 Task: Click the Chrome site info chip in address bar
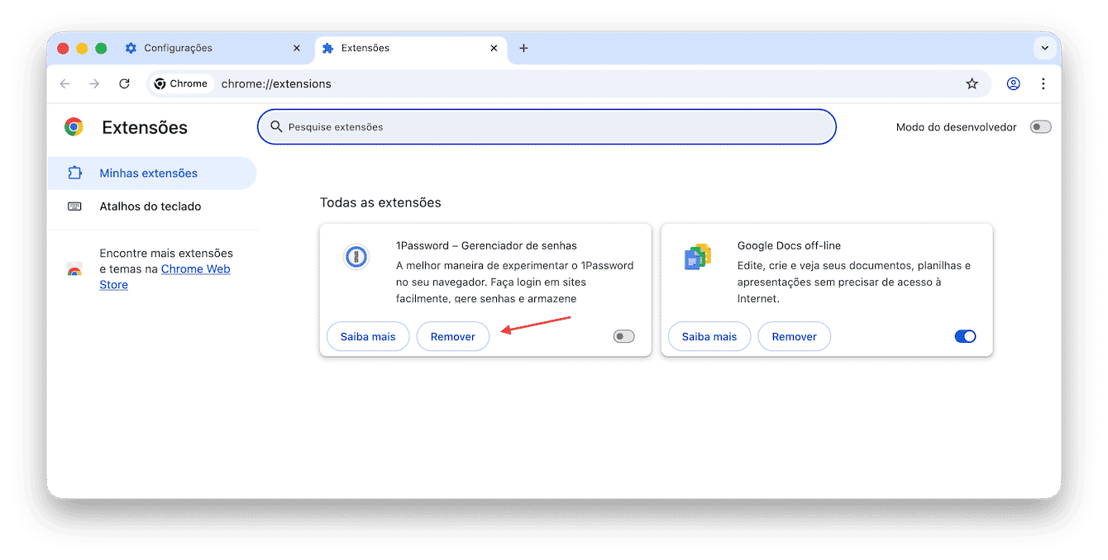tap(181, 83)
